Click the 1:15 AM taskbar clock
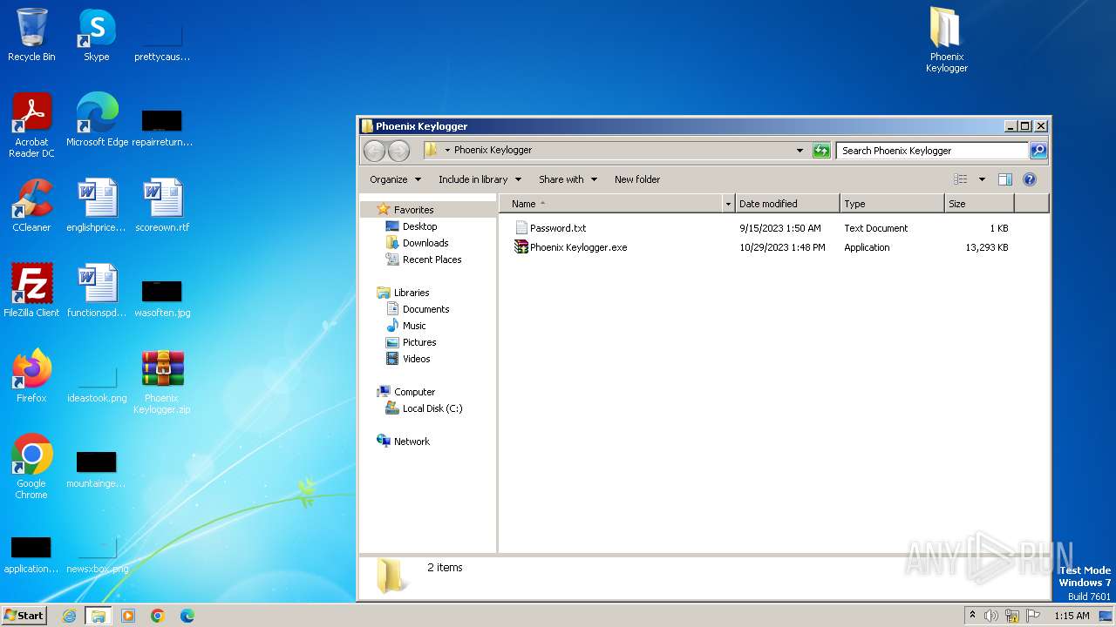1116x627 pixels. 1072,616
